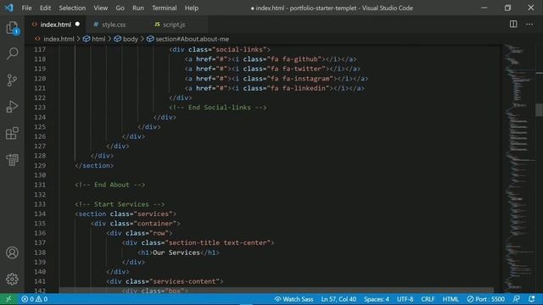Viewport: 543px width, 305px height.
Task: Click the services-content div line
Action: (165, 281)
